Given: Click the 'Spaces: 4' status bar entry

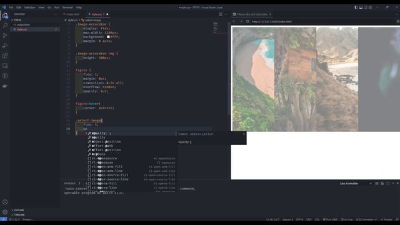Looking at the screenshot, I should (287, 219).
